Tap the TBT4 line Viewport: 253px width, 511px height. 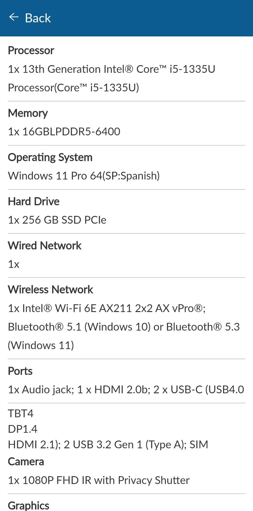coord(21,414)
